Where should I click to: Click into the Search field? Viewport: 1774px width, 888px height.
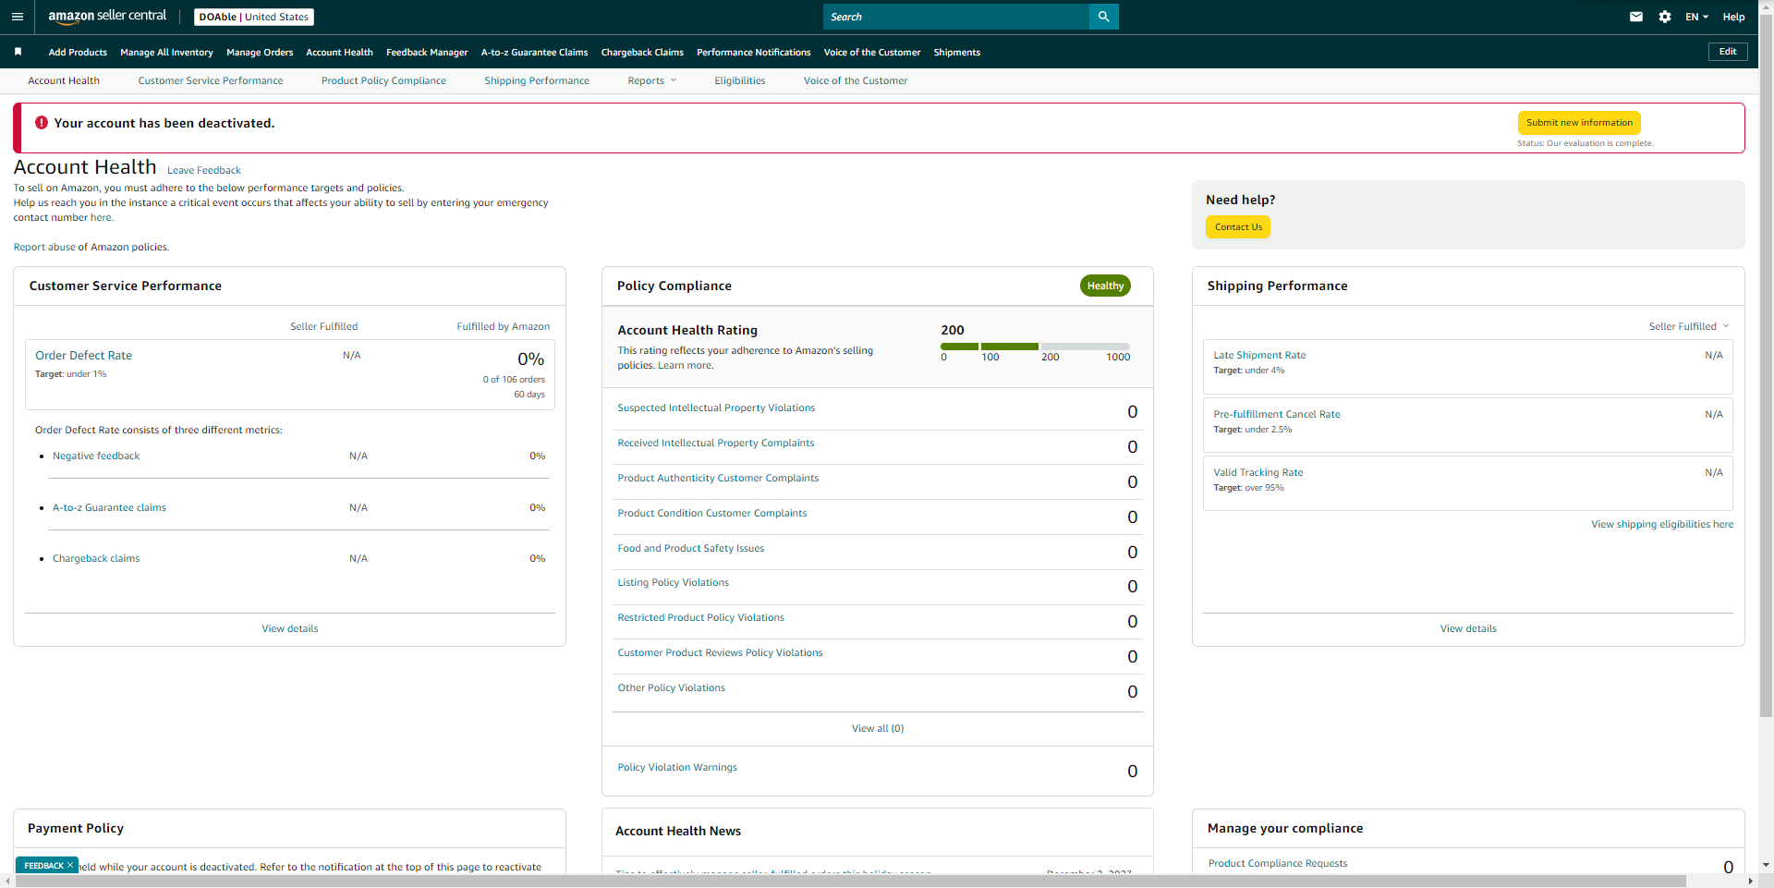(956, 17)
